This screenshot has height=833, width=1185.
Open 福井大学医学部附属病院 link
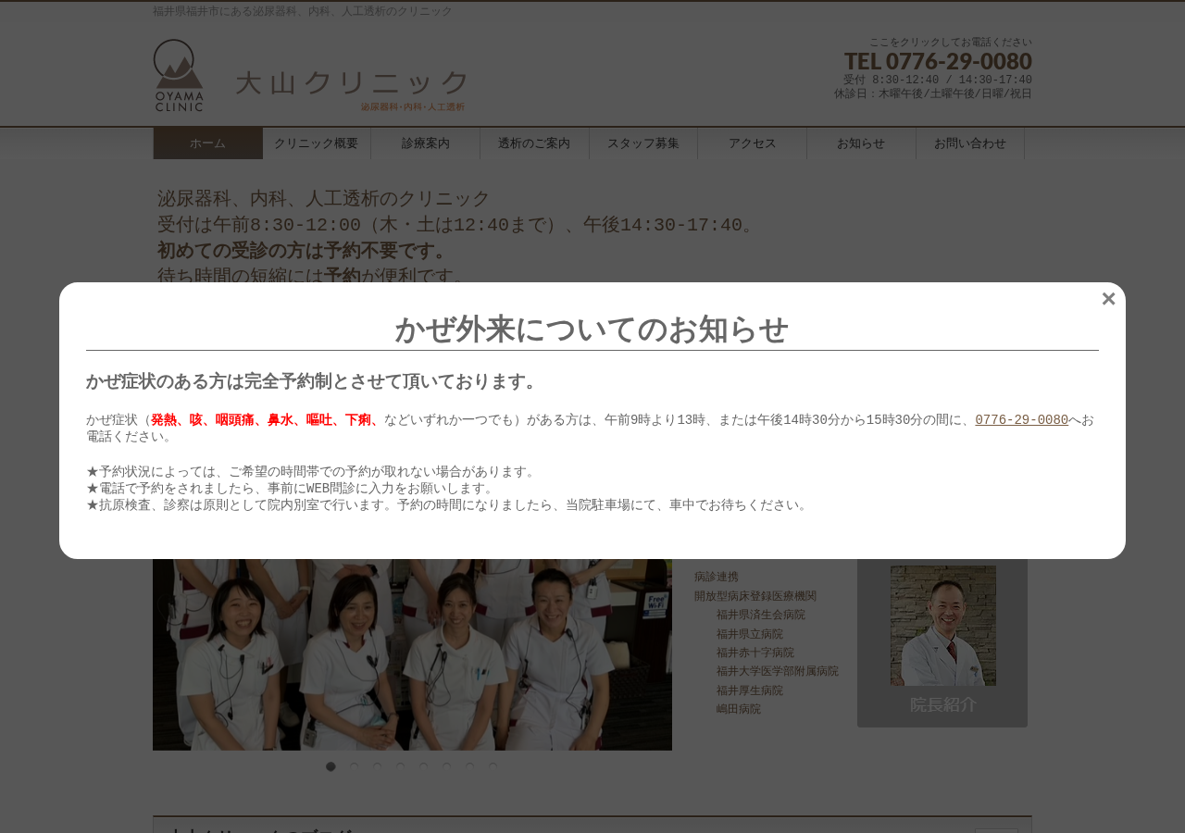tap(778, 671)
